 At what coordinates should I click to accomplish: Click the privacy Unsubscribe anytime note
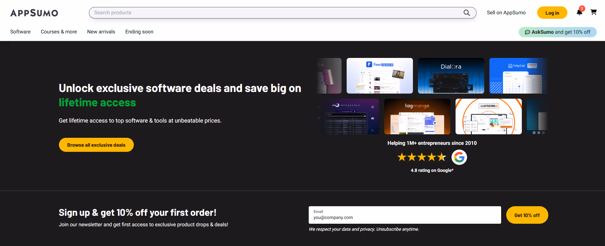click(x=364, y=229)
